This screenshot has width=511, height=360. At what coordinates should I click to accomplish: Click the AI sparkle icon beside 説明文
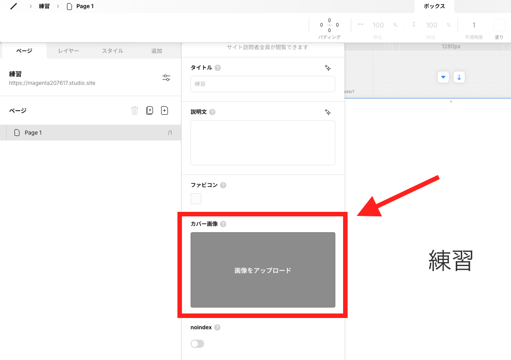(x=327, y=112)
